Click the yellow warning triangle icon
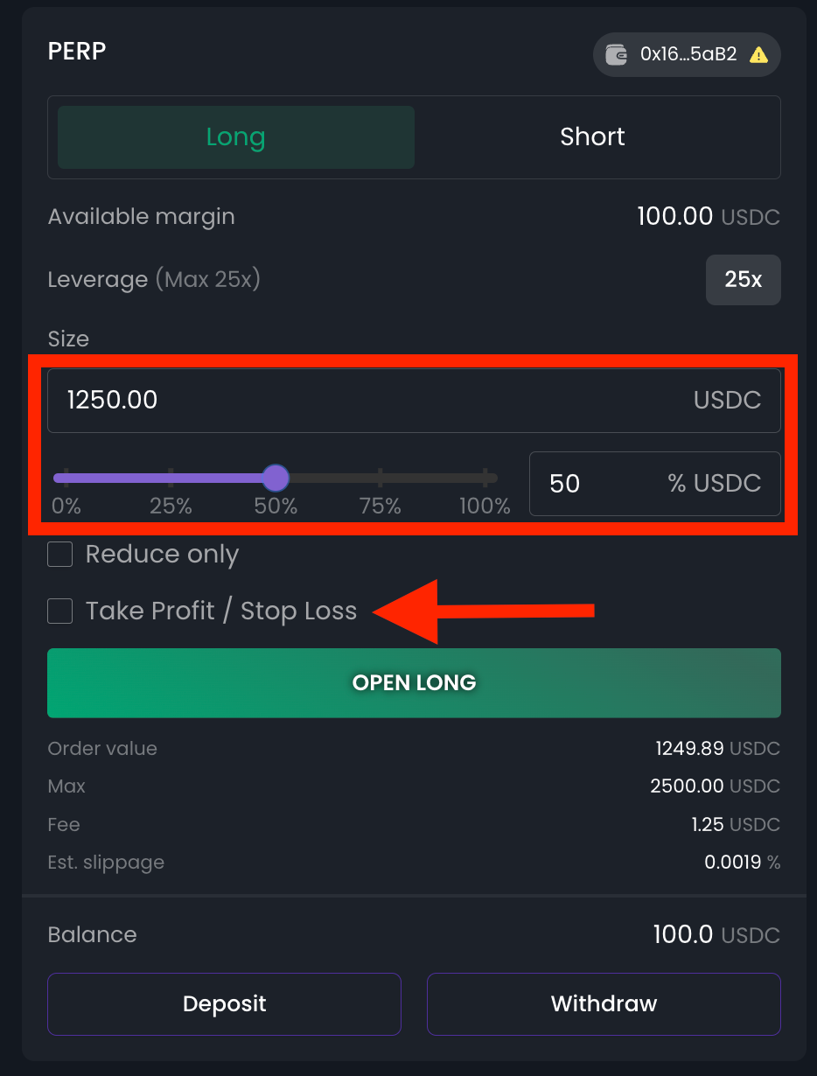Screen dimensions: 817x1076 [758, 55]
